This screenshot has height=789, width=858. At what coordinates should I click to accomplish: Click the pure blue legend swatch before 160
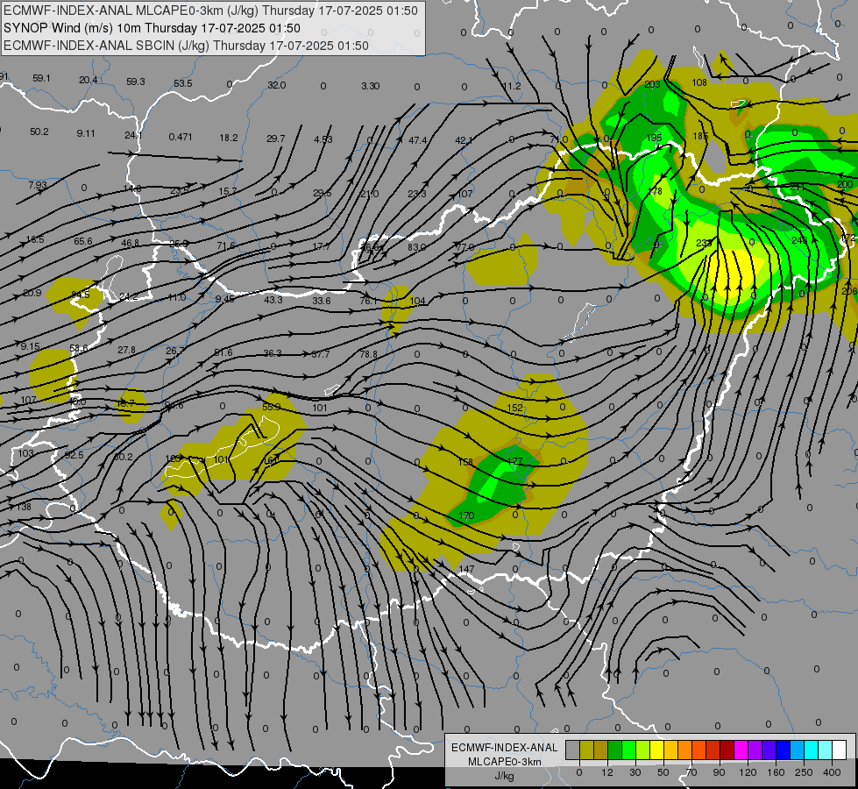pyautogui.click(x=784, y=750)
